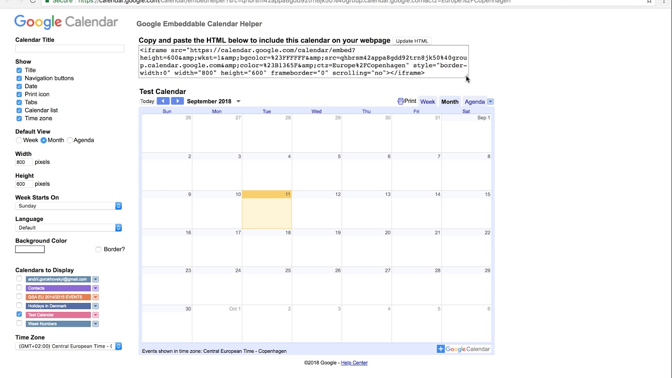Screen dimensions: 672x378
Task: Click the Update HTML button
Action: pos(412,41)
